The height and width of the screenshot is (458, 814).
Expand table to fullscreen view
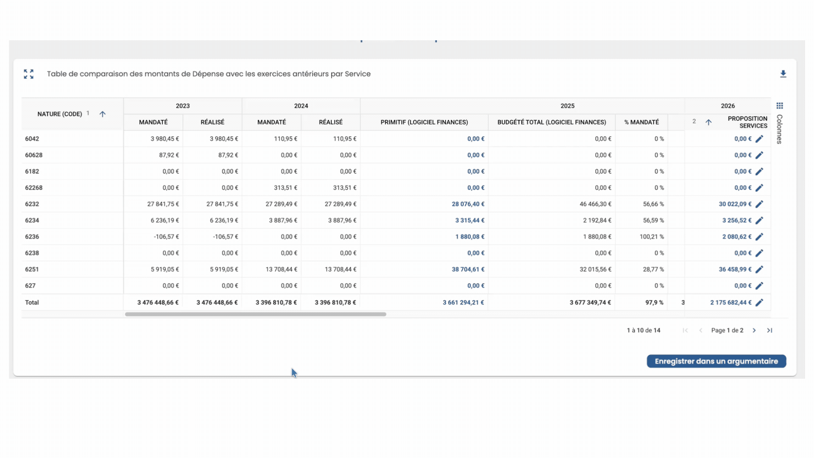28,74
